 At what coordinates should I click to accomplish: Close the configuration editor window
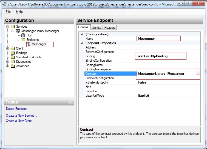tap(199, 3)
